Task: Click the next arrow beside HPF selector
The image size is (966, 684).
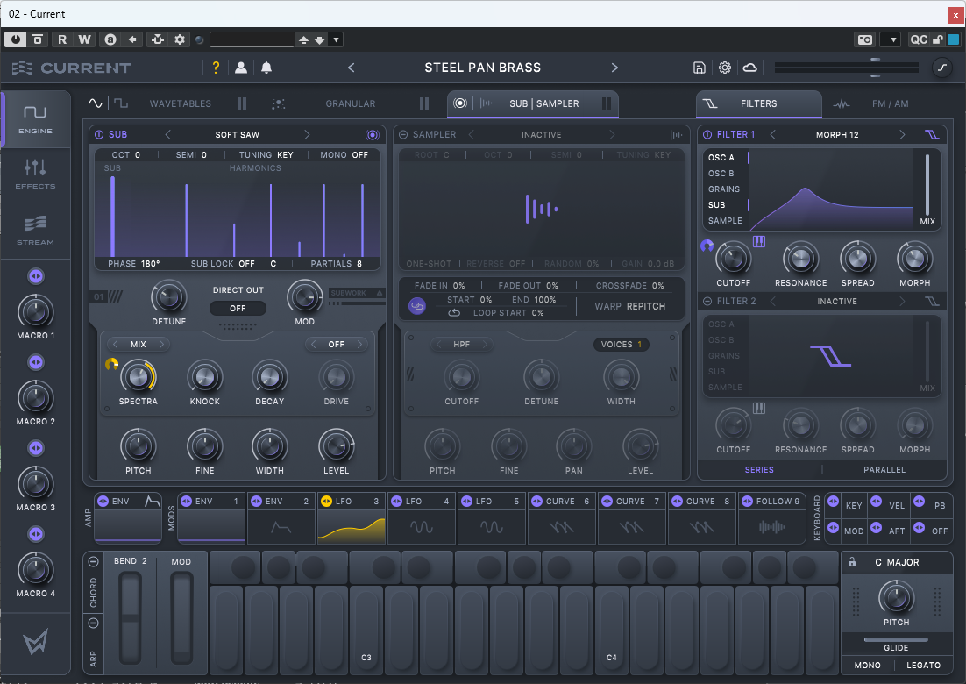Action: pos(485,344)
